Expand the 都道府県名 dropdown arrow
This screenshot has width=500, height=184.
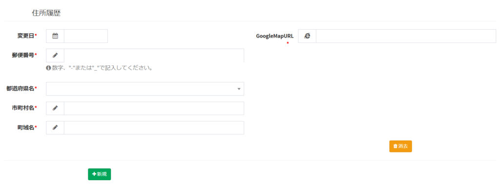239,89
